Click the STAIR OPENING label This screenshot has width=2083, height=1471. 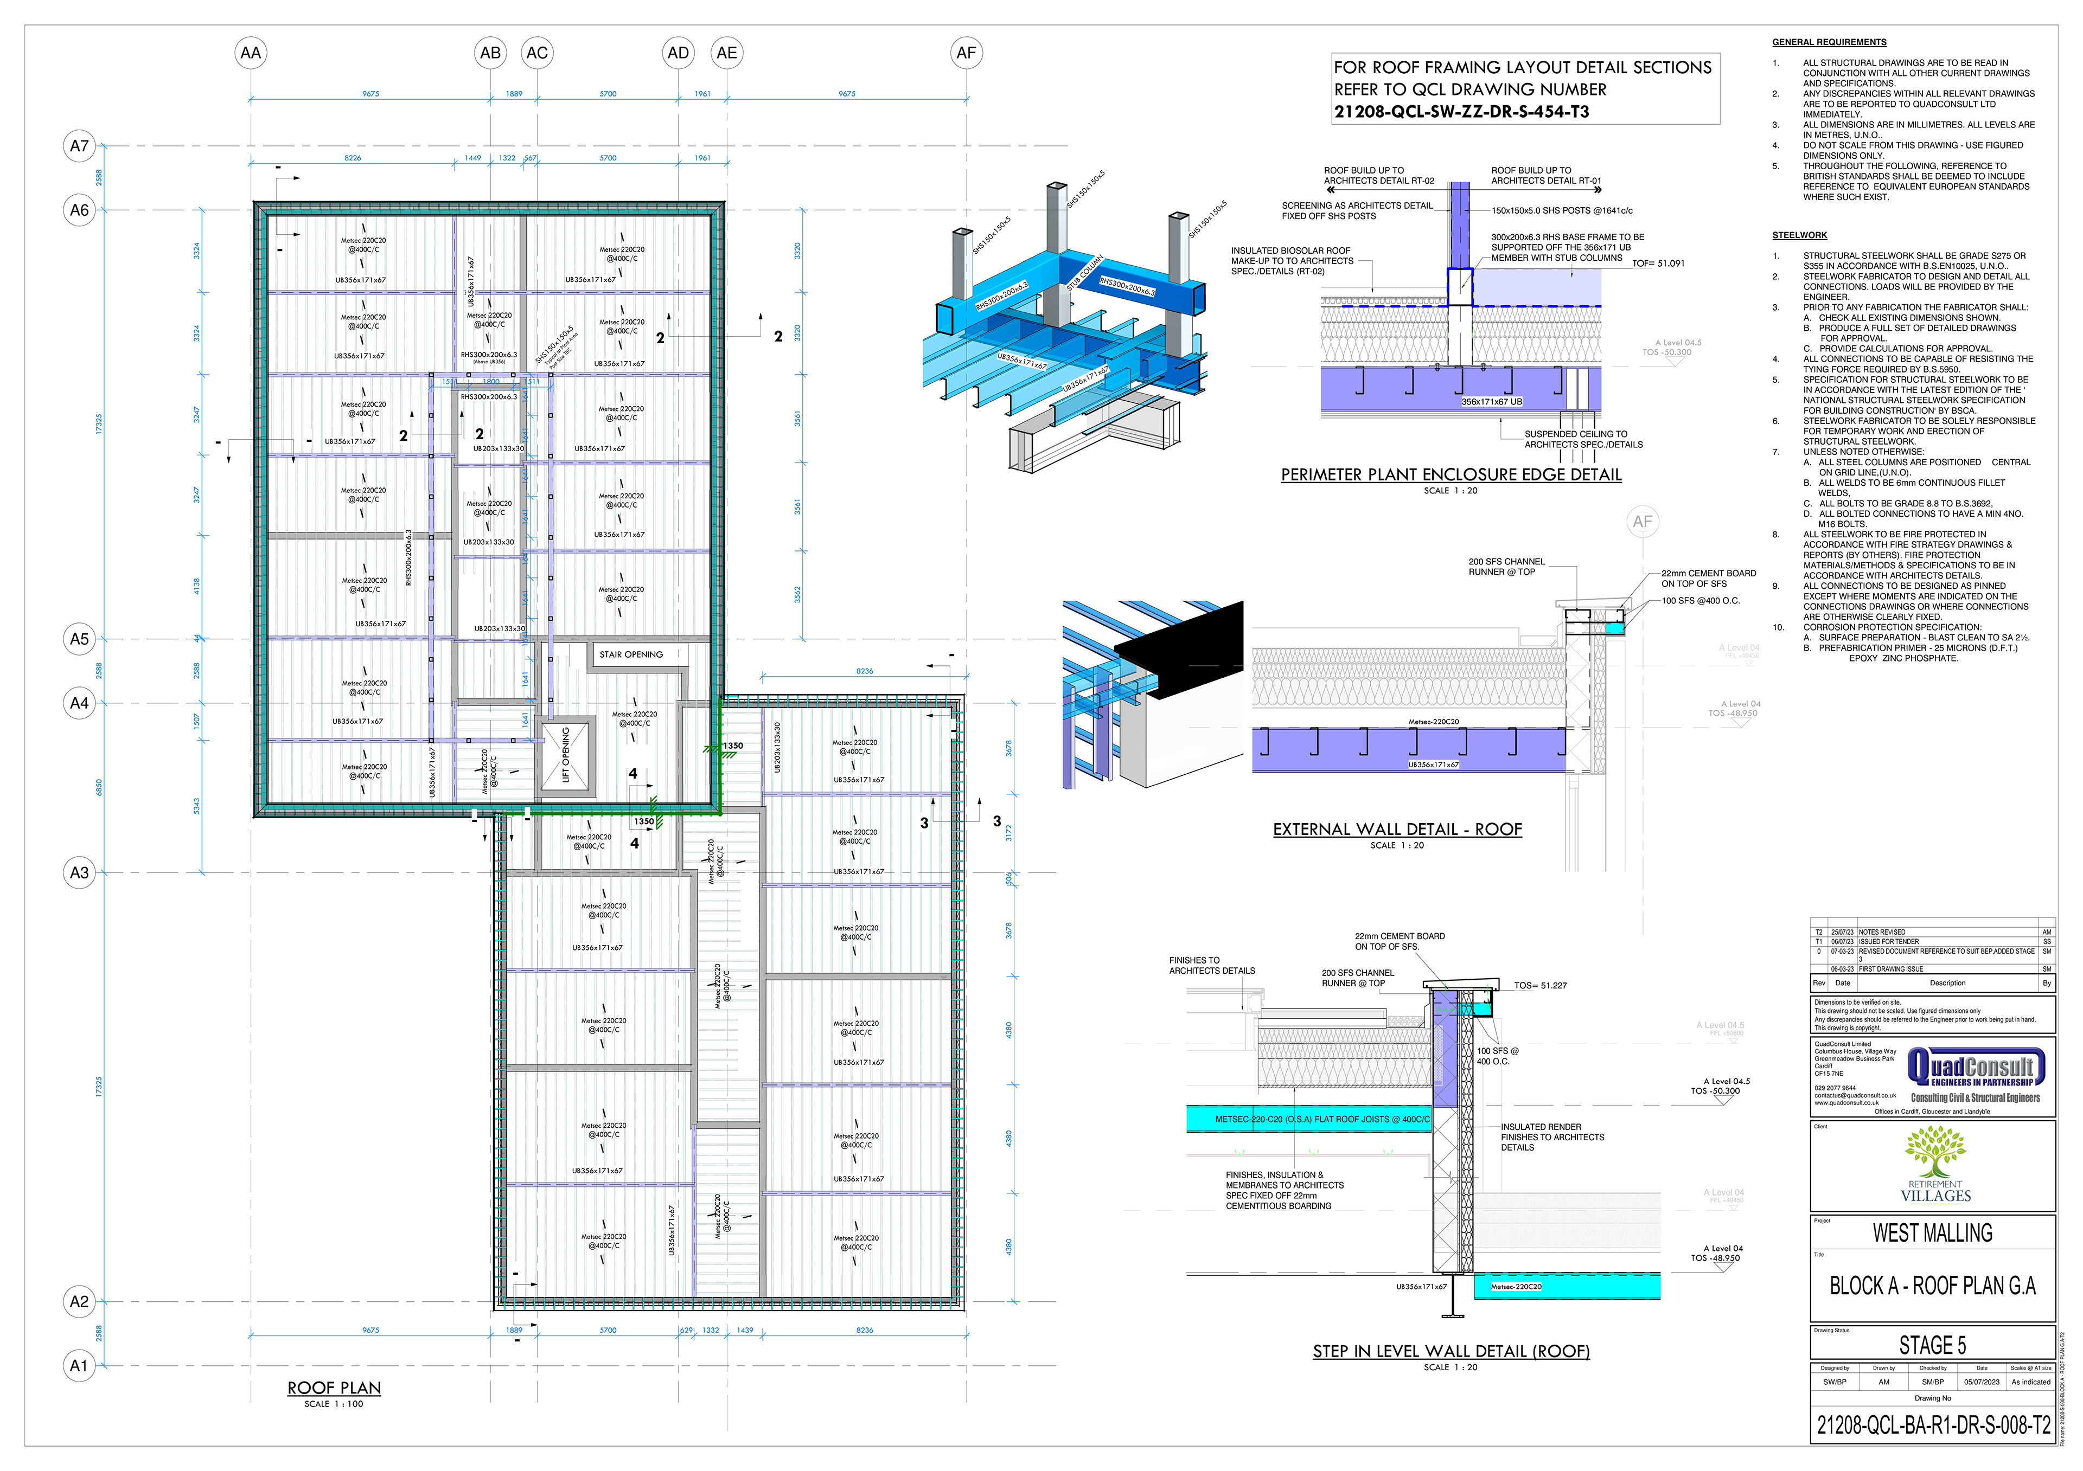click(x=630, y=654)
